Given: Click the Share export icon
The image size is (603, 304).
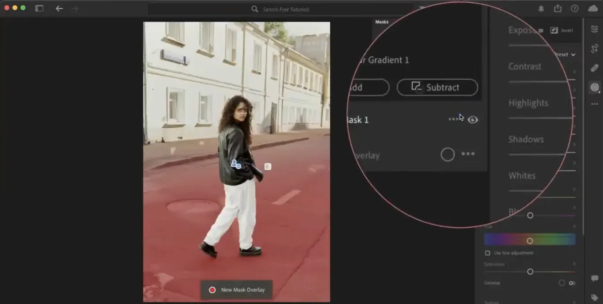Looking at the screenshot, I should 557,9.
